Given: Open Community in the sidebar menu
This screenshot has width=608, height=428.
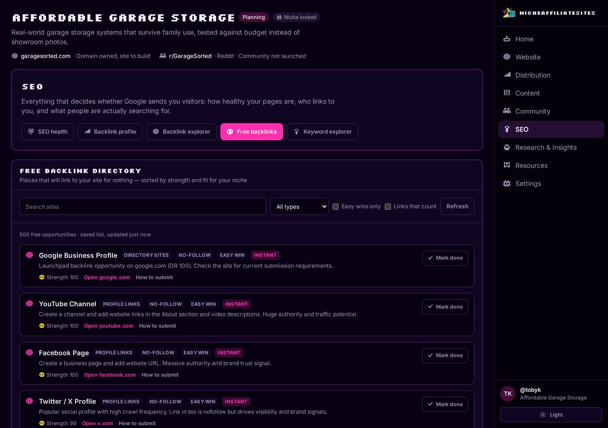Looking at the screenshot, I should click(551, 111).
